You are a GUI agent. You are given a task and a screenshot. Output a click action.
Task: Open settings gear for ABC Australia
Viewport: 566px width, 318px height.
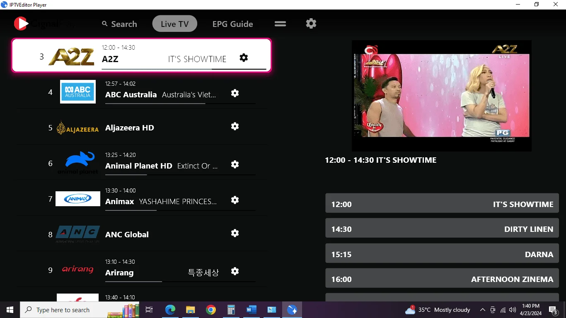tap(235, 93)
